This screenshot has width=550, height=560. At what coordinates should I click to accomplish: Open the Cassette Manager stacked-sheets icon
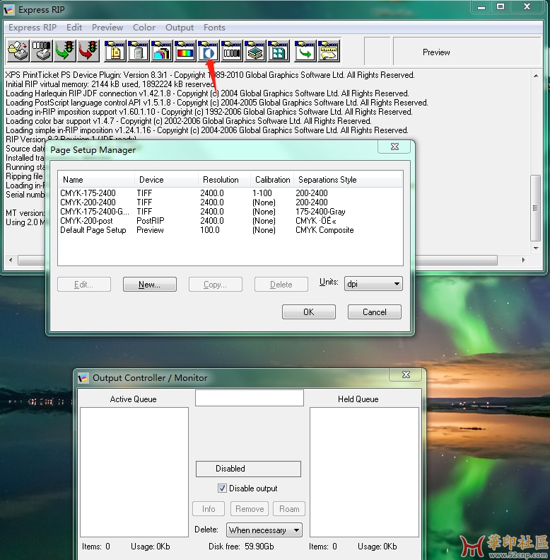(255, 51)
